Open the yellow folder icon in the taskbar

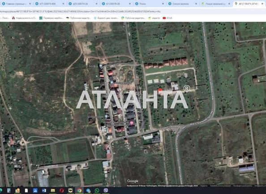click(53, 190)
